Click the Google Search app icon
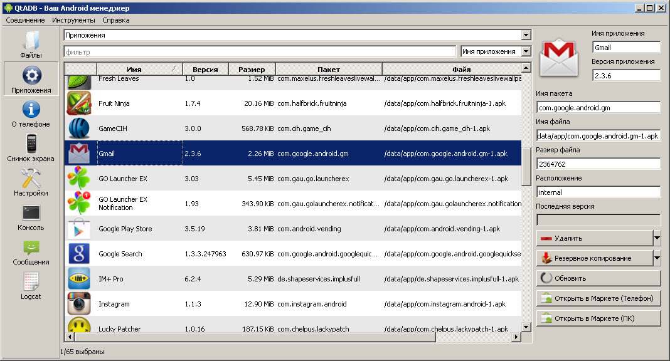Image resolution: width=670 pixels, height=361 pixels. (79, 254)
